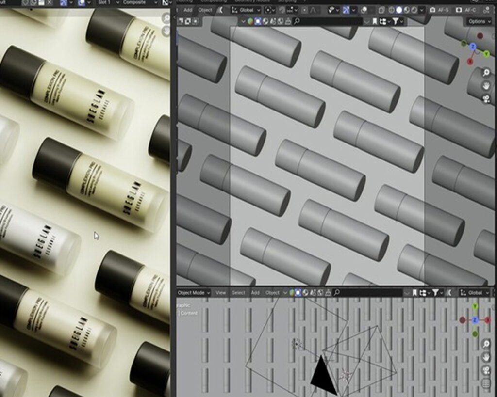Click the AF-C button in the top header

point(470,10)
